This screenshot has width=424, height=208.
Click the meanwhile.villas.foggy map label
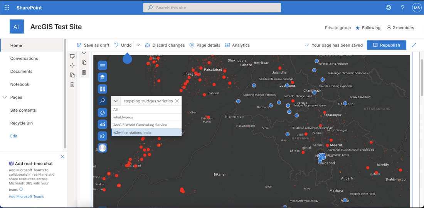[x=304, y=201]
